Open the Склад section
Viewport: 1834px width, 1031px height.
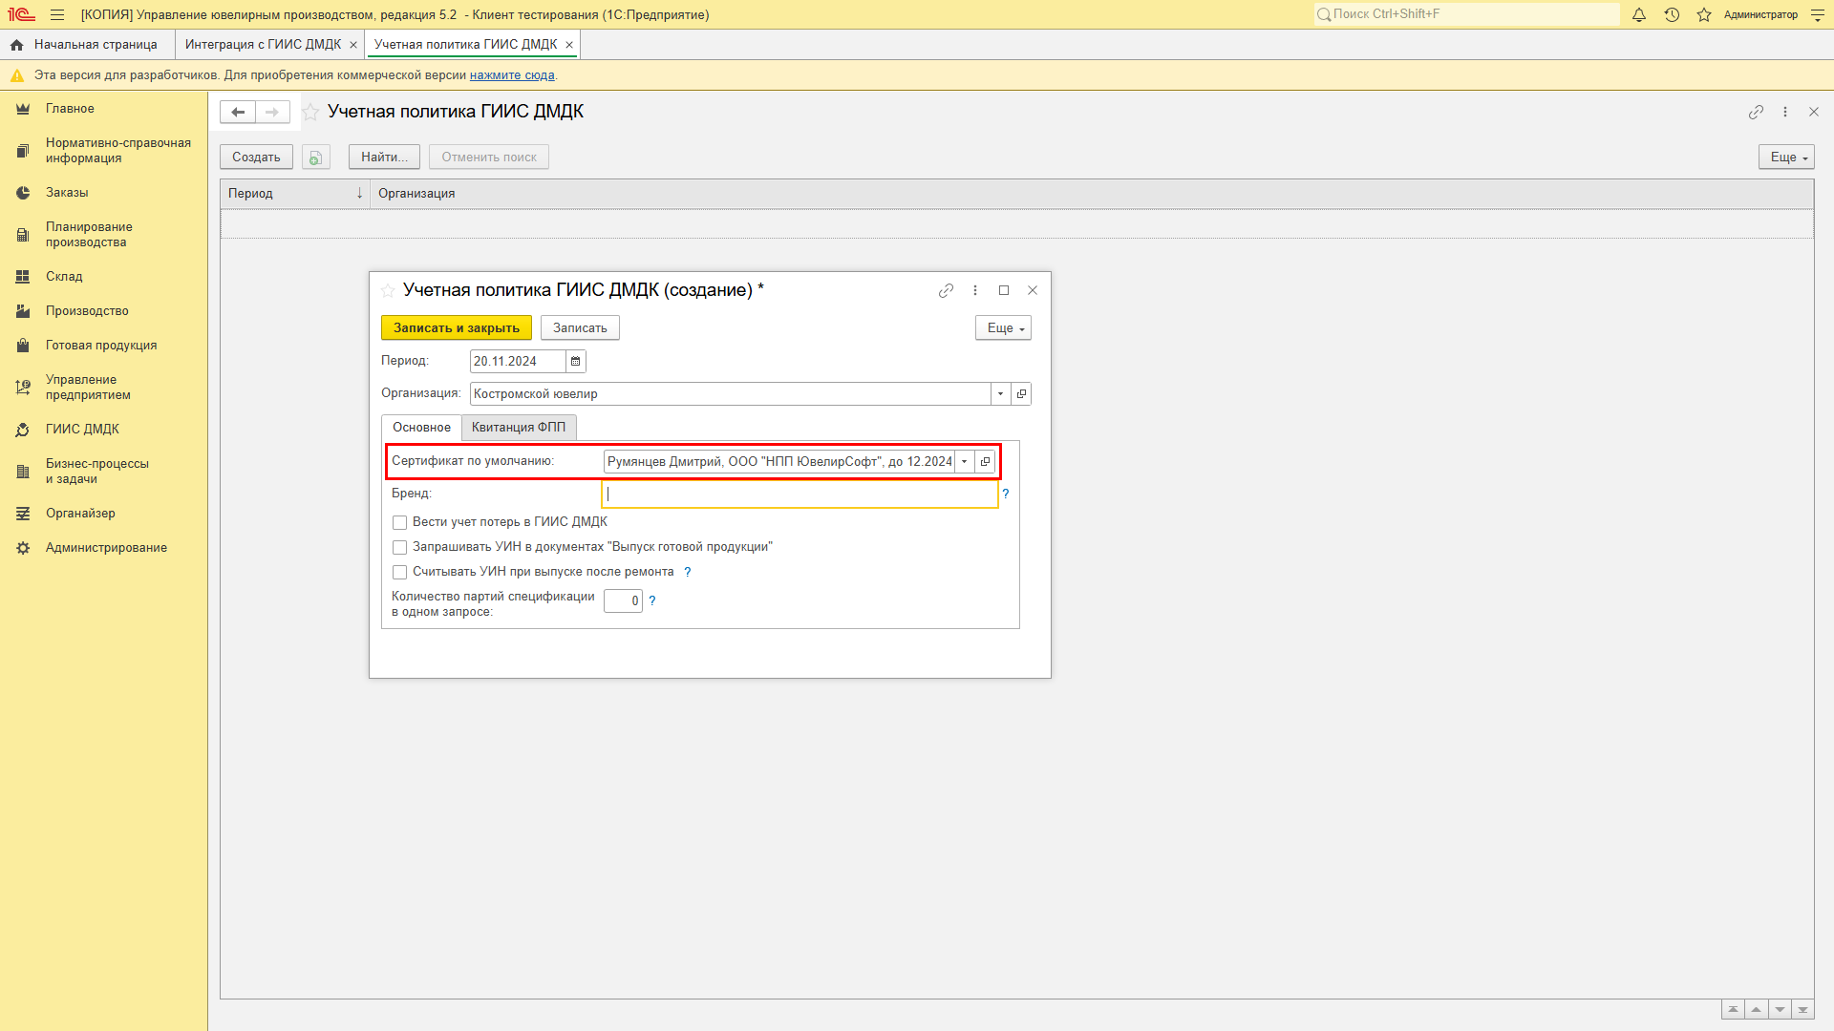[64, 277]
